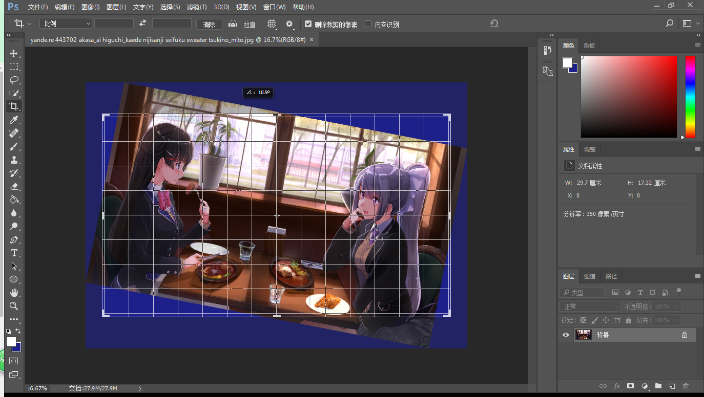Toggle filter for adjustment layers
704x397 pixels.
click(628, 293)
